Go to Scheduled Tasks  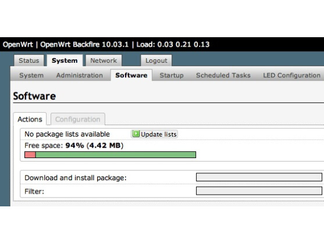(223, 76)
